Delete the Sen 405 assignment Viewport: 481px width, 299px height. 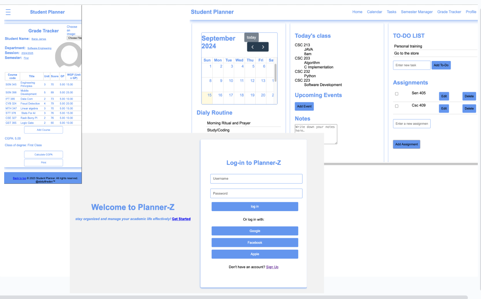[x=469, y=96]
